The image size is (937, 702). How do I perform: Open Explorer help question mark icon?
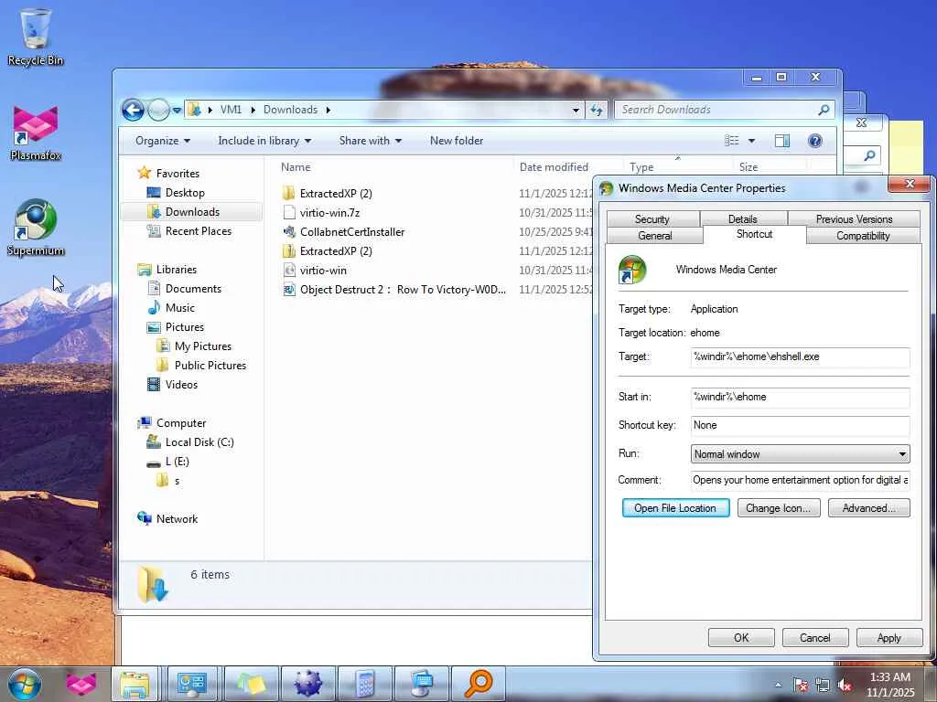(x=814, y=140)
